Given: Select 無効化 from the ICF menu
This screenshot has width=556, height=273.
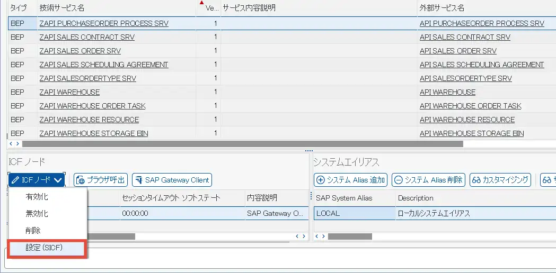Looking at the screenshot, I should [37, 214].
